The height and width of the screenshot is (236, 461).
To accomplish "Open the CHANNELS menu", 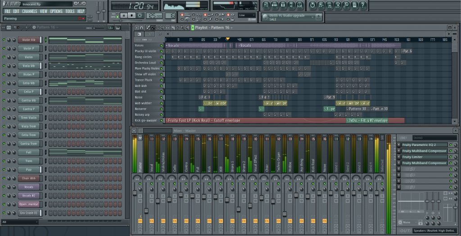I will (30, 11).
